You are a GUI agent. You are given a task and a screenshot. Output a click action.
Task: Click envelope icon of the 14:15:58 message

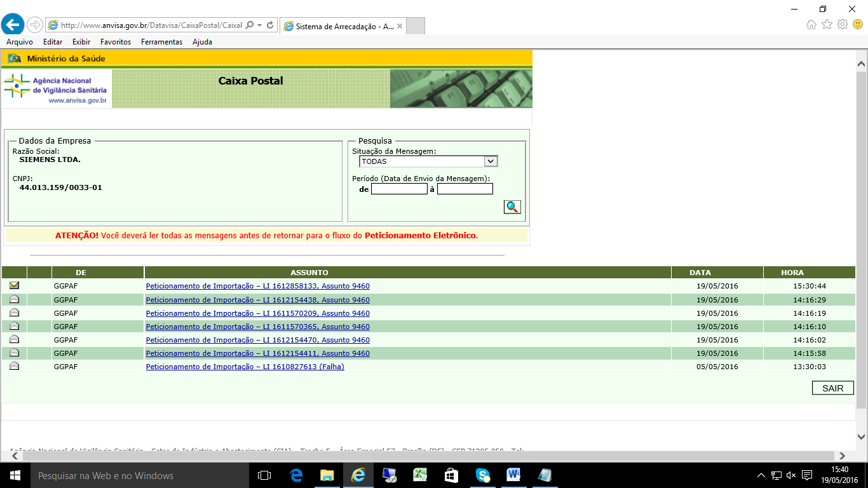pyautogui.click(x=14, y=353)
